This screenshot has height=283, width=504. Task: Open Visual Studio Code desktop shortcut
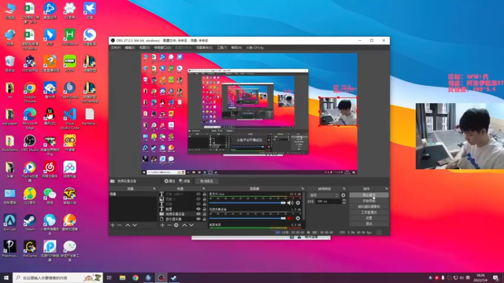point(70,119)
